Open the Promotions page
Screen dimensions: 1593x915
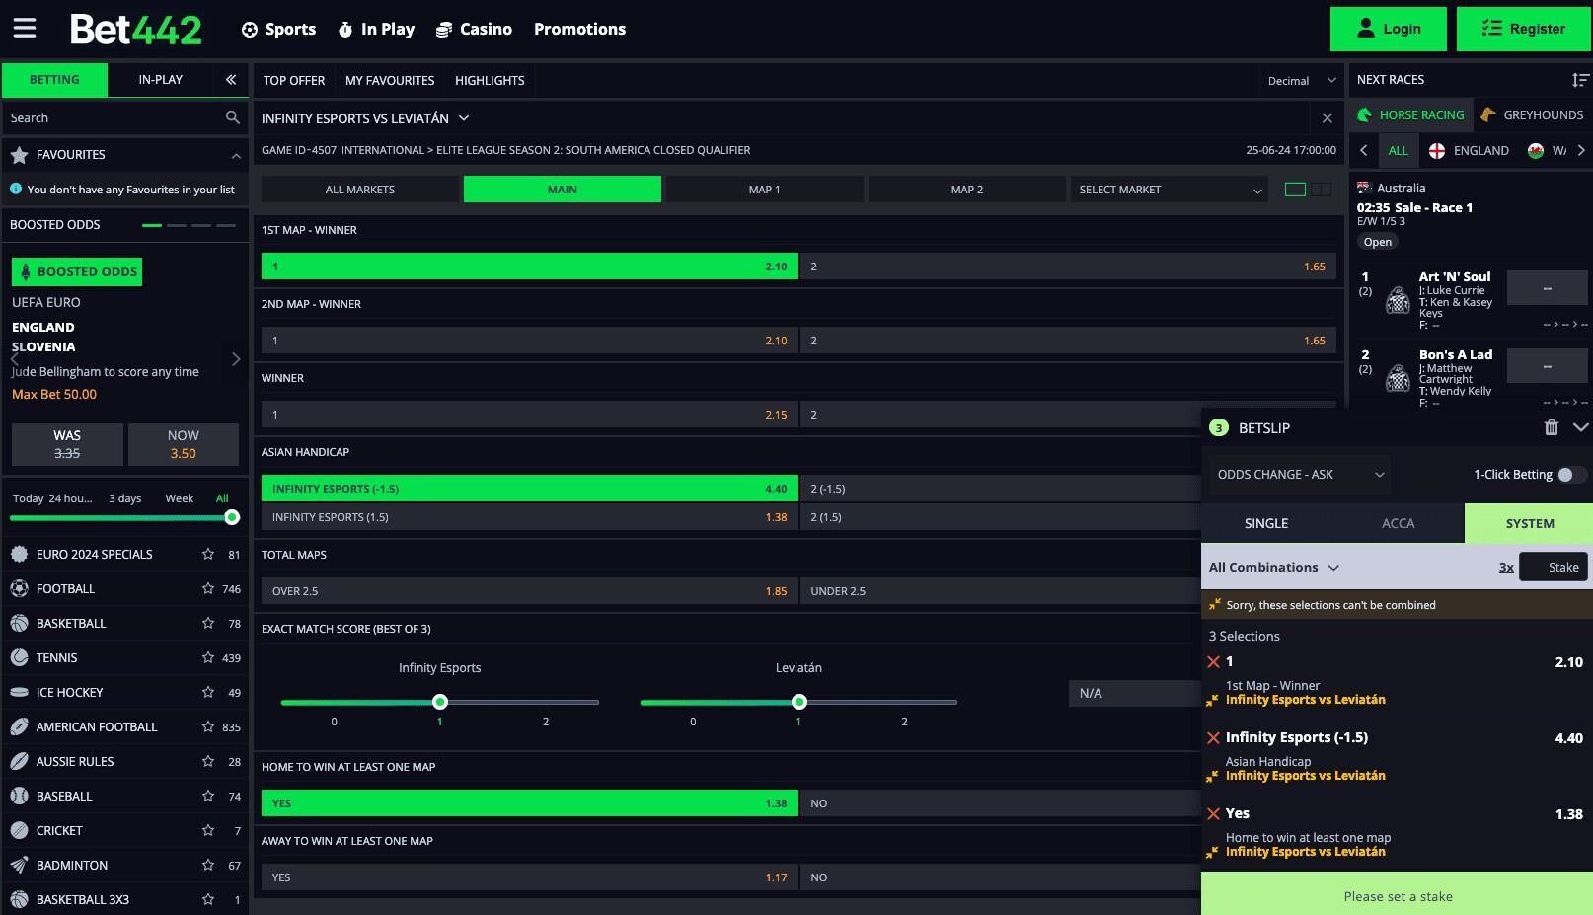[580, 30]
